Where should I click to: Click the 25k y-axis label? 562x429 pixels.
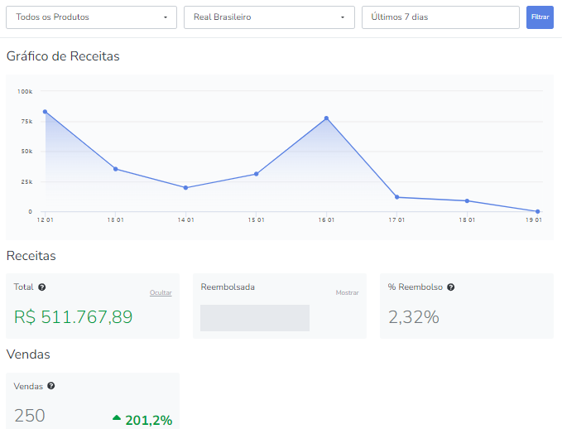tap(26, 182)
